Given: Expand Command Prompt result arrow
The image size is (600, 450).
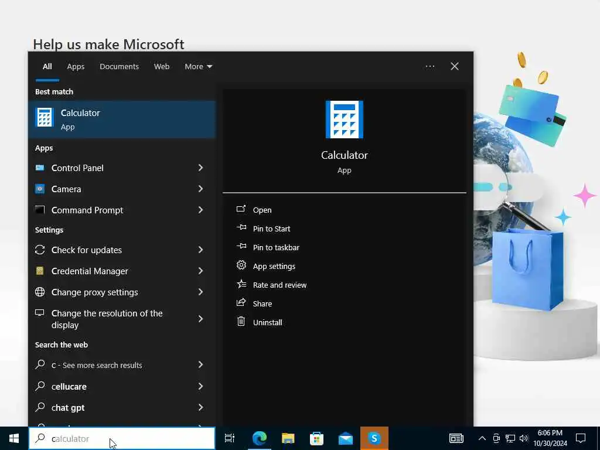Looking at the screenshot, I should (200, 210).
